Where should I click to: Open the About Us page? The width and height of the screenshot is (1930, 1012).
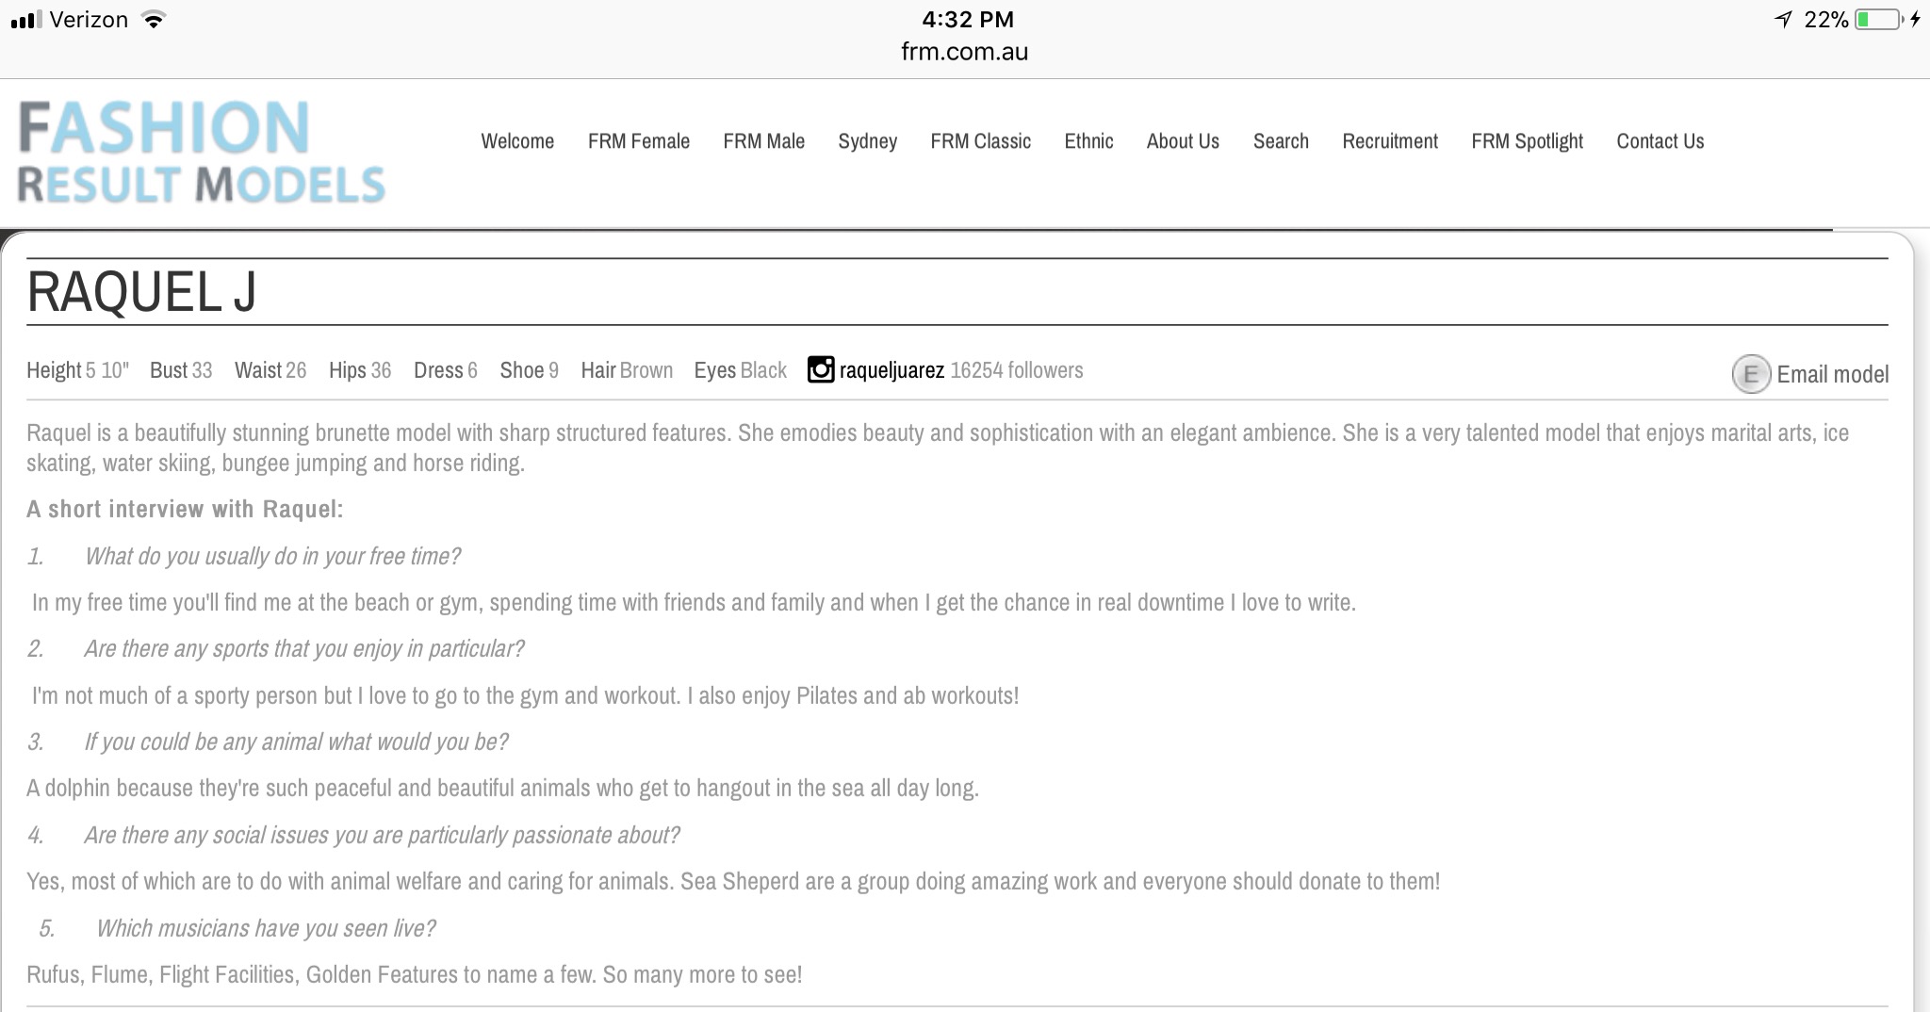(1183, 141)
